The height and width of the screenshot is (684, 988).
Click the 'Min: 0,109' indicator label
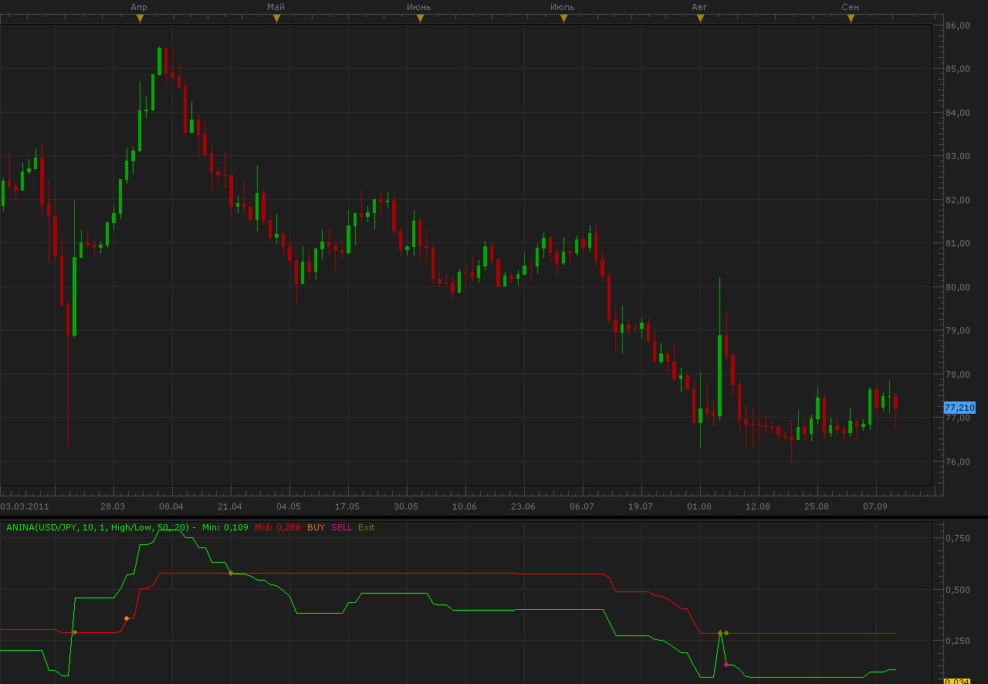tap(225, 527)
